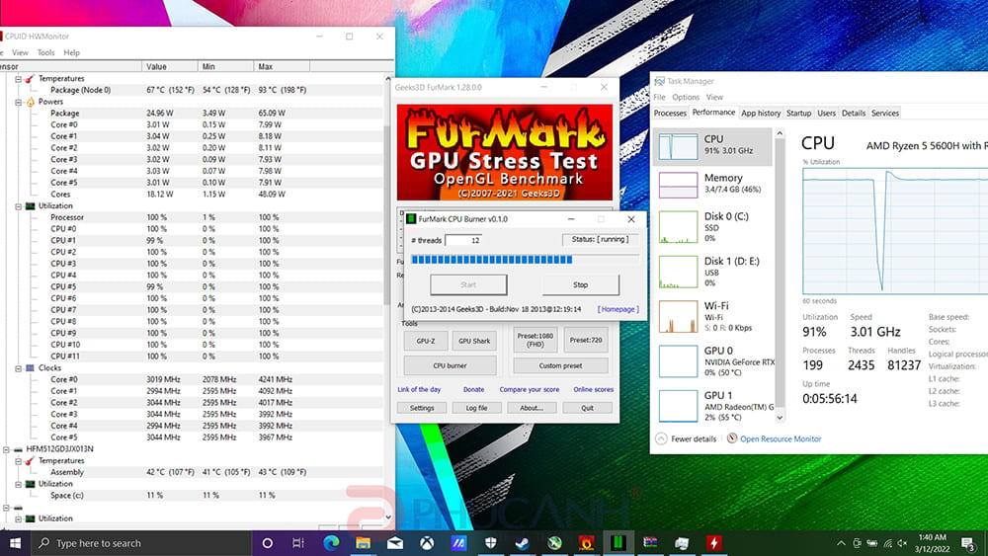Click the GPU-Z tool button in FurMark

(x=425, y=342)
